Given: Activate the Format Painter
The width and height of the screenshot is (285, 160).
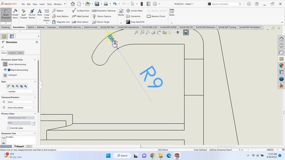Looking at the screenshot, I should point(32,14).
